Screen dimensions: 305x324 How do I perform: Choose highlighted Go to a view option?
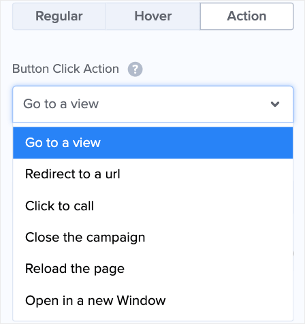click(153, 143)
